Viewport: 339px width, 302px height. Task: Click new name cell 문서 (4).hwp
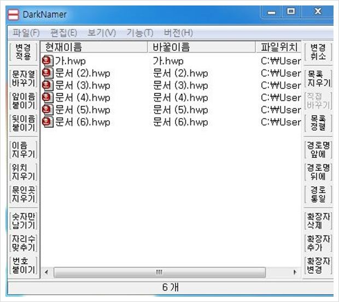pyautogui.click(x=180, y=98)
